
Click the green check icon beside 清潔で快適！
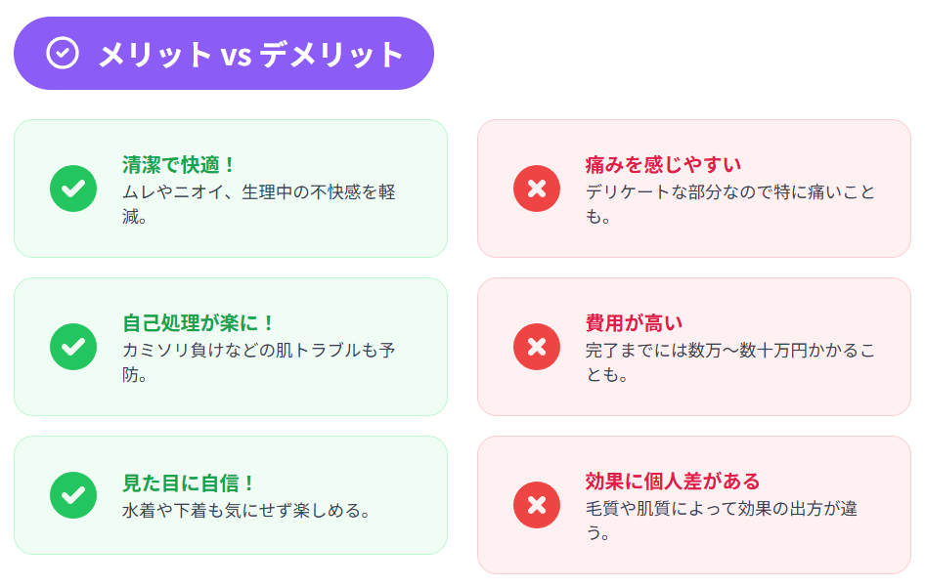[x=73, y=189]
